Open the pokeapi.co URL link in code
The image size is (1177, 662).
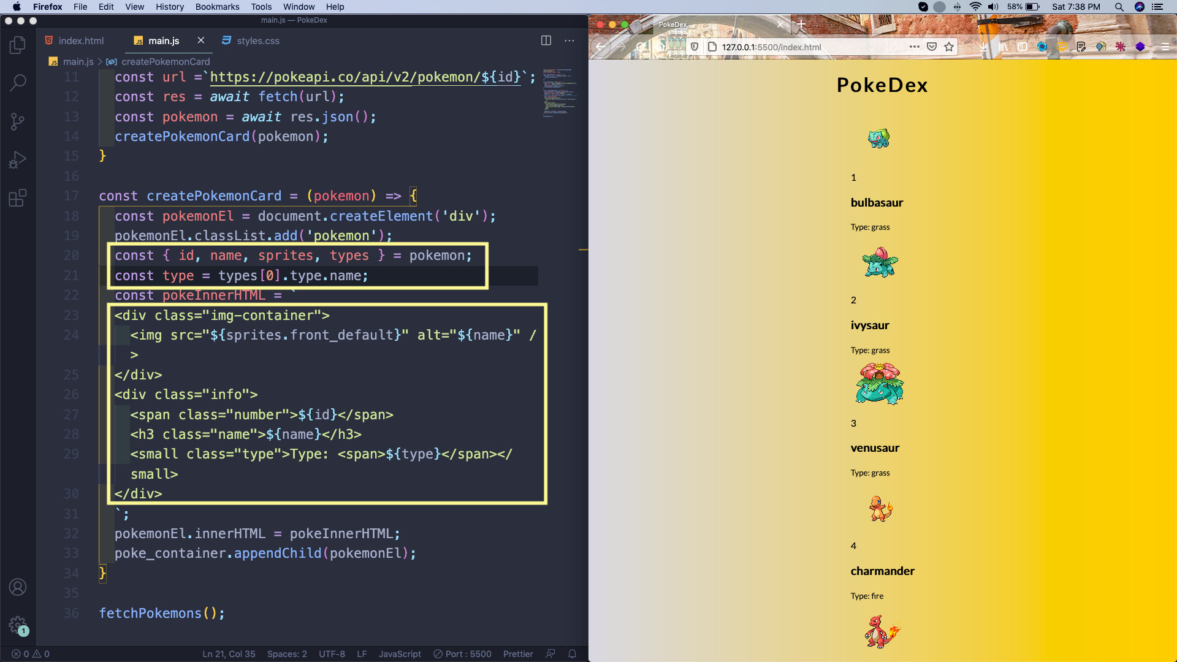tap(365, 77)
